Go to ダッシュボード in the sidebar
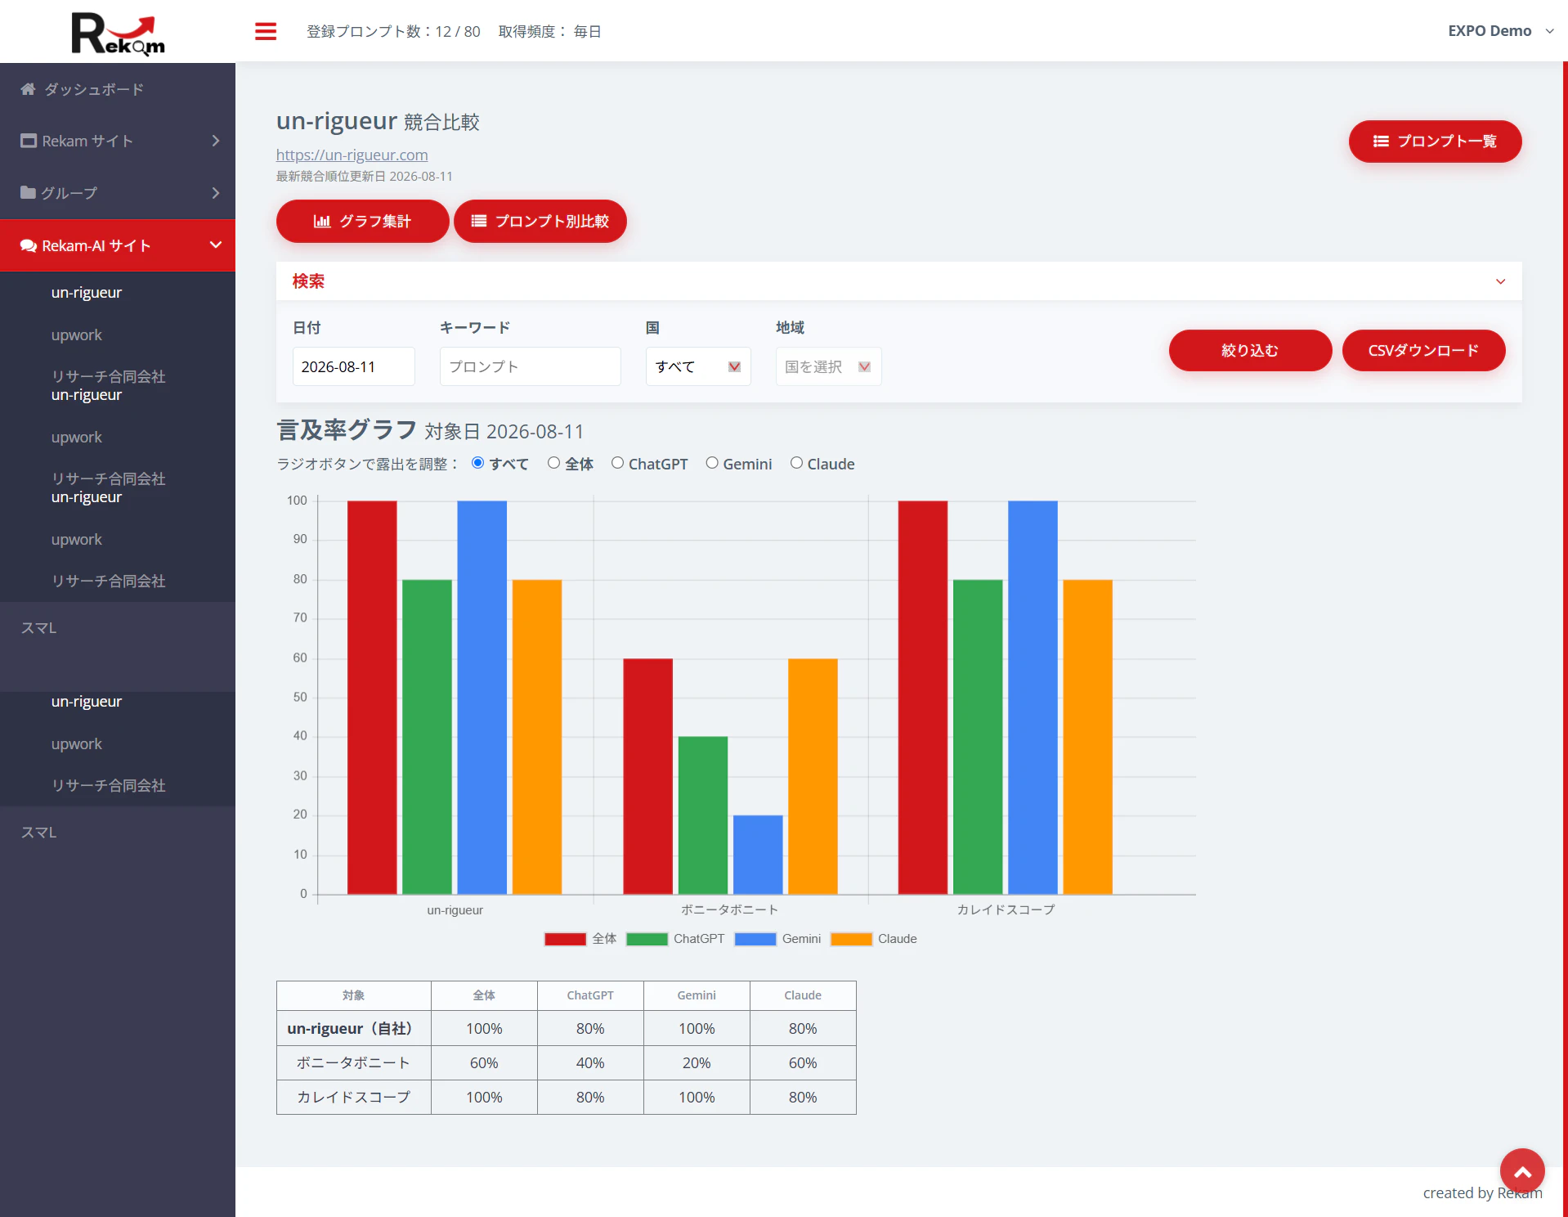 coord(118,89)
